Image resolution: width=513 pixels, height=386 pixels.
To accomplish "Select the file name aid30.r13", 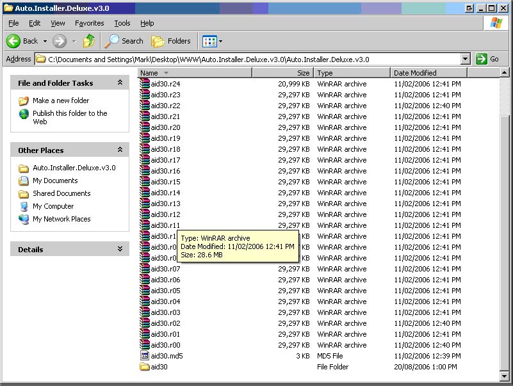I will (165, 204).
